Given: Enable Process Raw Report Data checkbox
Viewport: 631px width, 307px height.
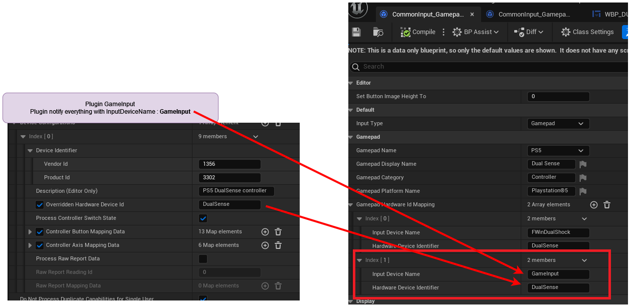Looking at the screenshot, I should pyautogui.click(x=203, y=259).
